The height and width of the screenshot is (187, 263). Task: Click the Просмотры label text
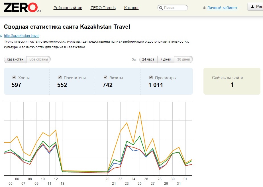(x=166, y=78)
